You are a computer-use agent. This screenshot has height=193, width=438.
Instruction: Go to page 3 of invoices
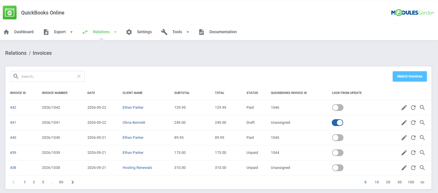coord(43,182)
